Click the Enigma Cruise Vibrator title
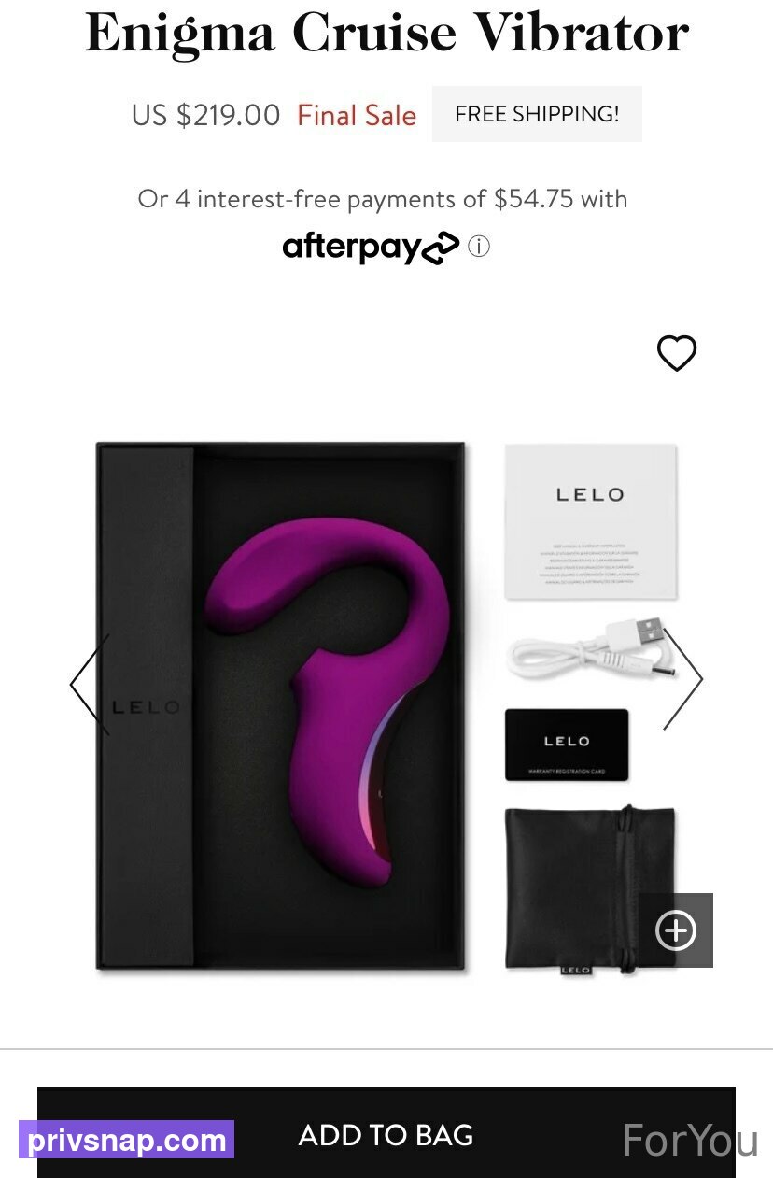The height and width of the screenshot is (1178, 773). coord(386,33)
